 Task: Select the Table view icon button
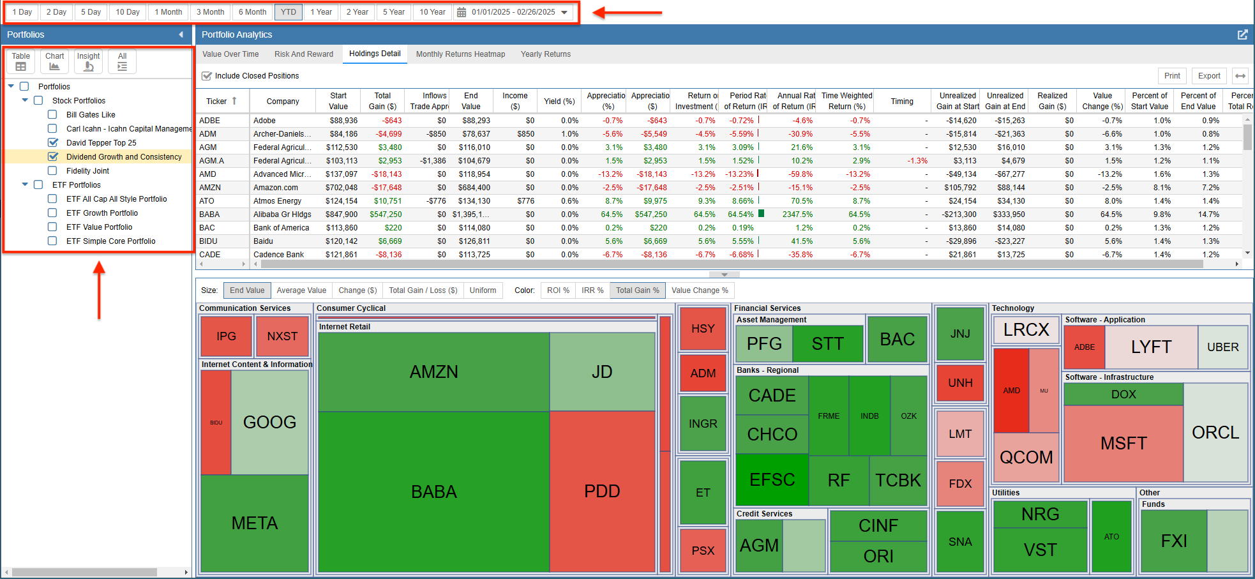tap(21, 62)
